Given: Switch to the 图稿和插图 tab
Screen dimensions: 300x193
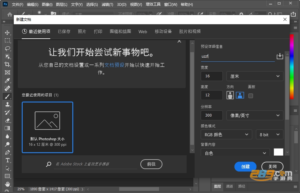Looking at the screenshot, I should click(x=120, y=31).
